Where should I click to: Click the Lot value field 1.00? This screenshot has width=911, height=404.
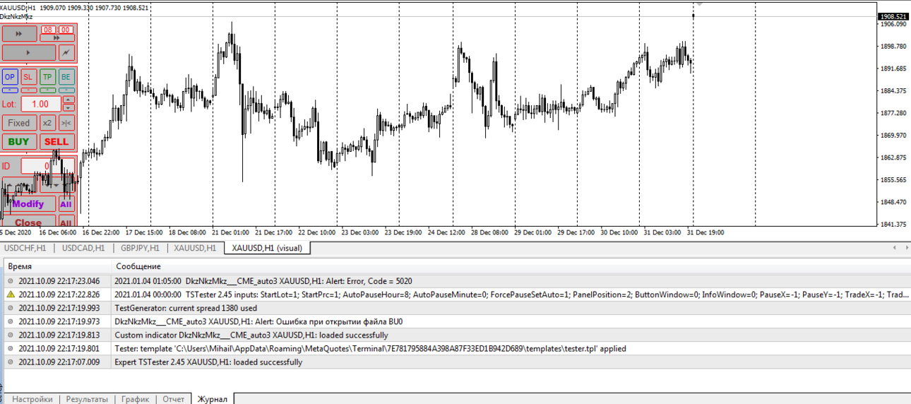[41, 104]
